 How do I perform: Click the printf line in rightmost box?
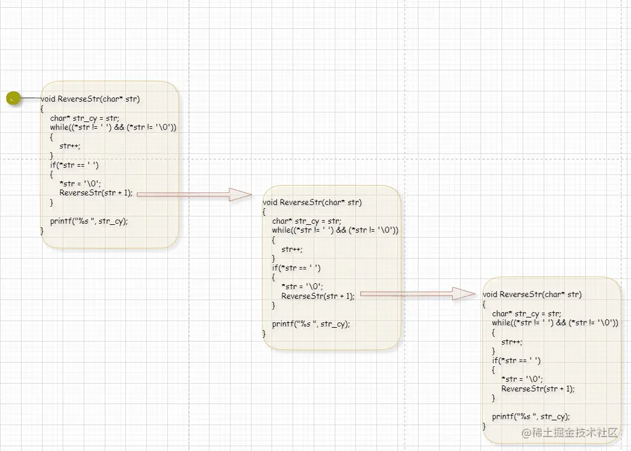[x=531, y=417]
